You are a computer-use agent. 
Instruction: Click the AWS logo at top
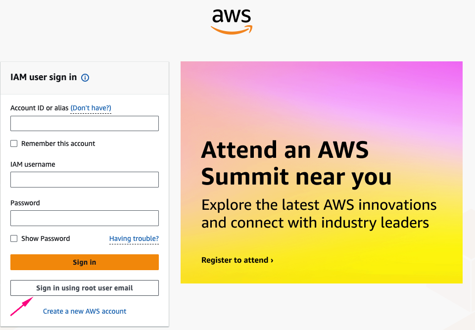tap(232, 21)
